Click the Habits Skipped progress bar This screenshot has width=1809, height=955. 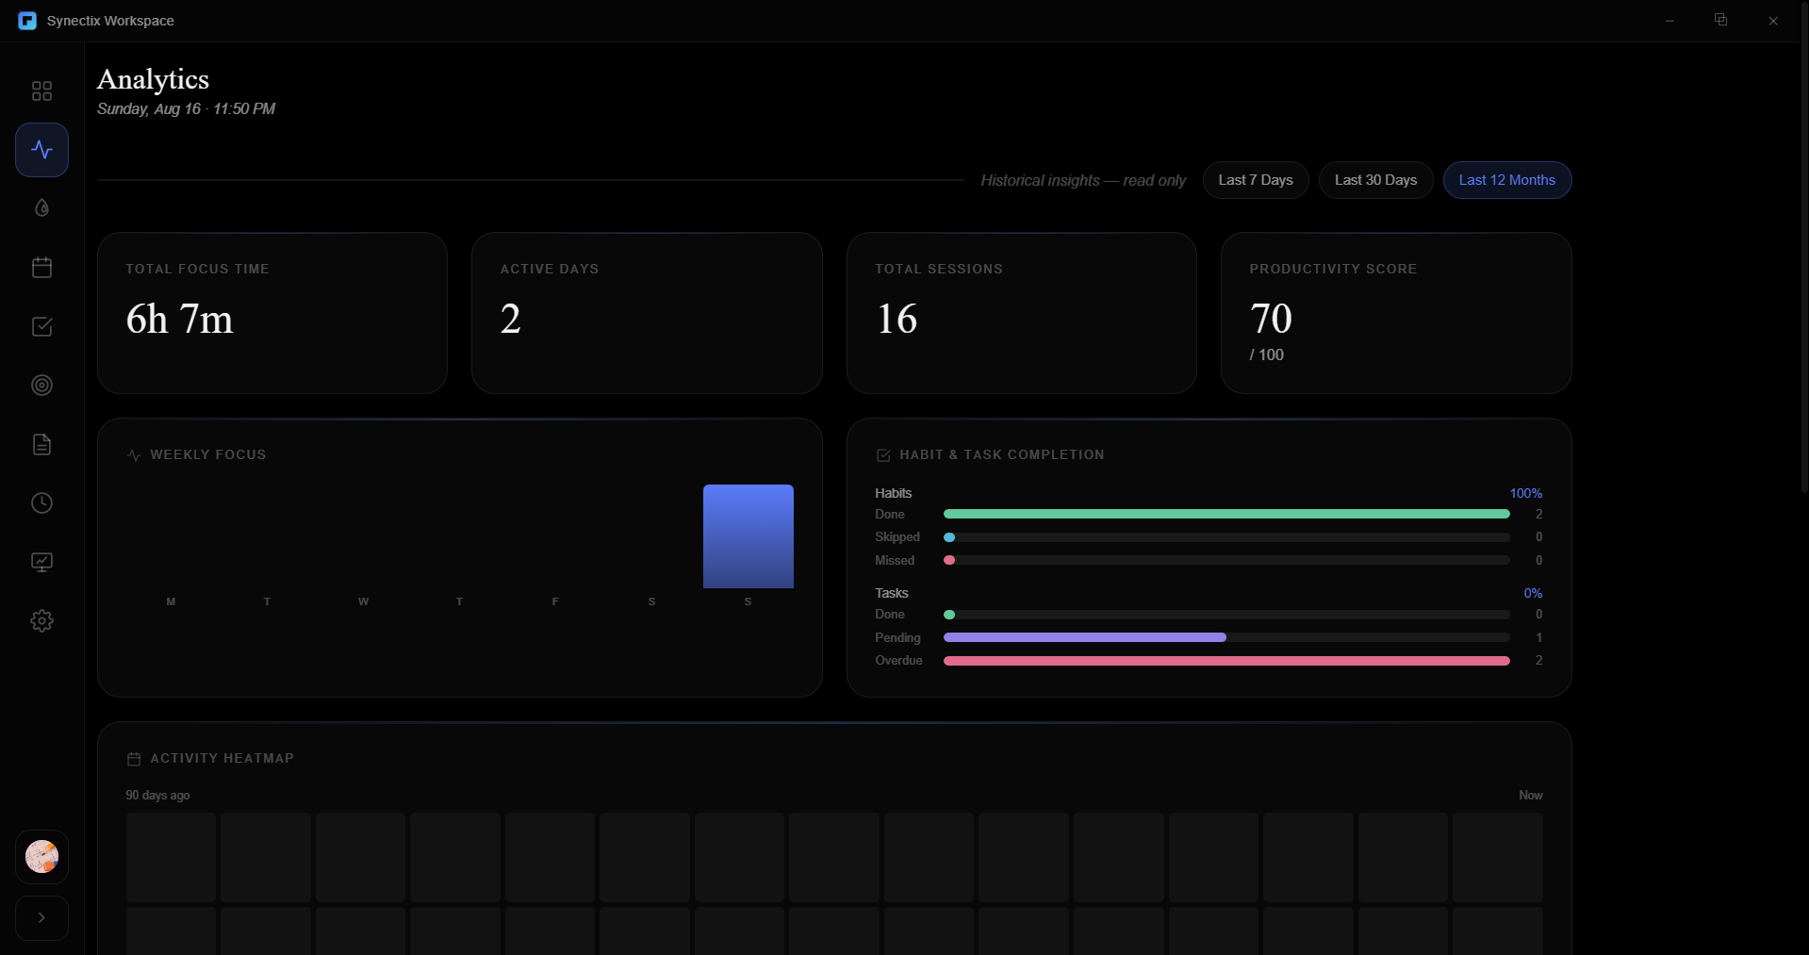(x=1226, y=537)
